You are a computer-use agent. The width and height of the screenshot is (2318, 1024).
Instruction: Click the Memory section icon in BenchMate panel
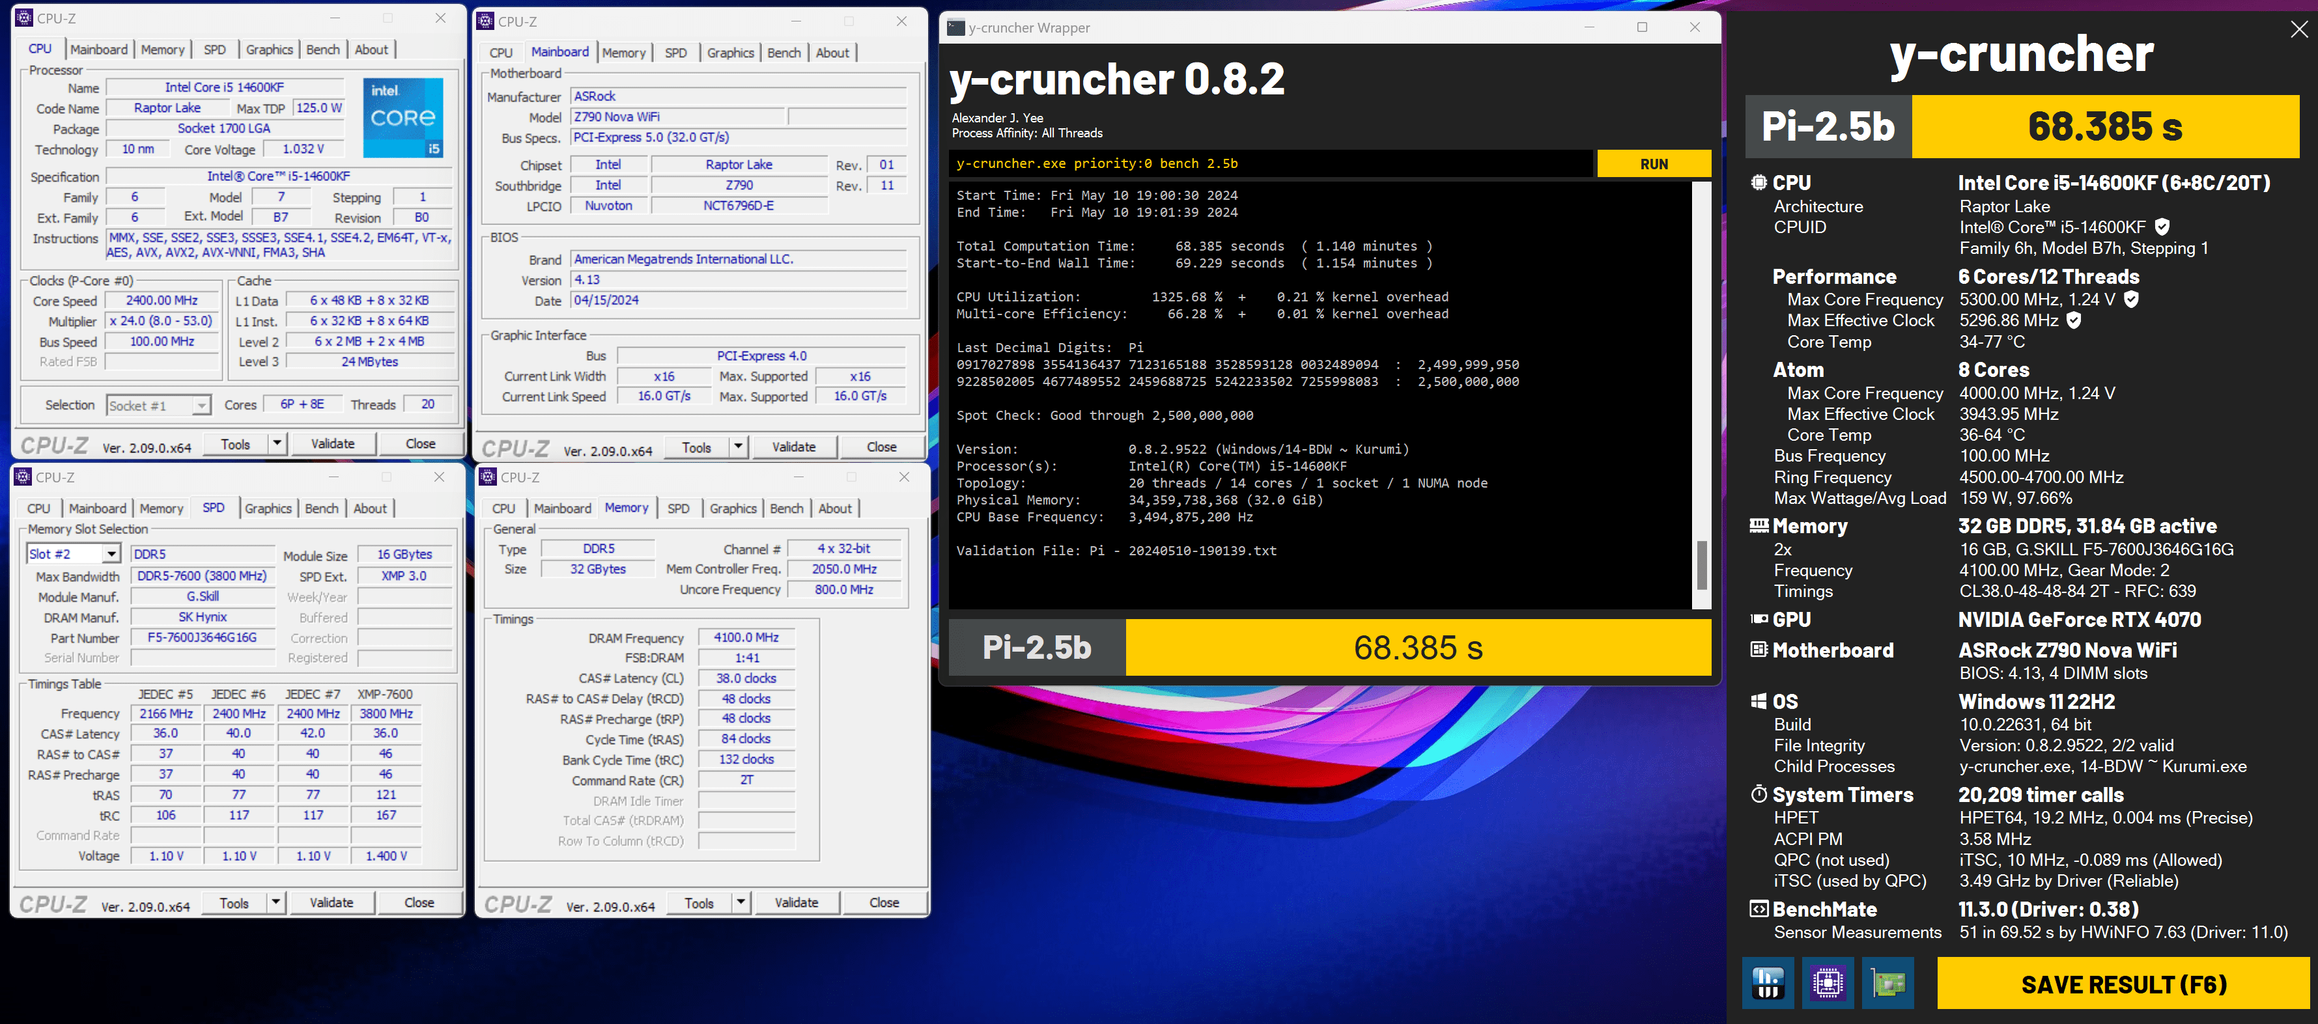click(1759, 526)
